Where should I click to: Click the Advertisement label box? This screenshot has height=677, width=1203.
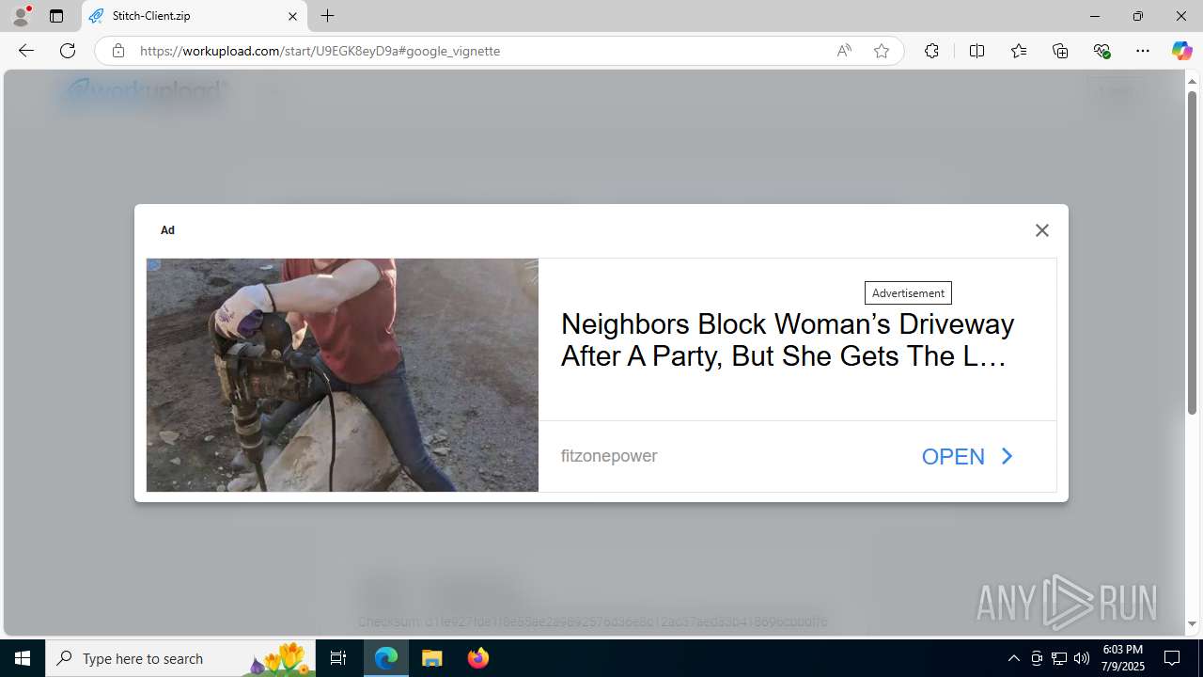(908, 293)
